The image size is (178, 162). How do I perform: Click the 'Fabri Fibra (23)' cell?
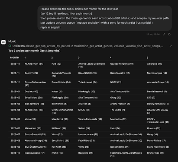tap(86, 140)
